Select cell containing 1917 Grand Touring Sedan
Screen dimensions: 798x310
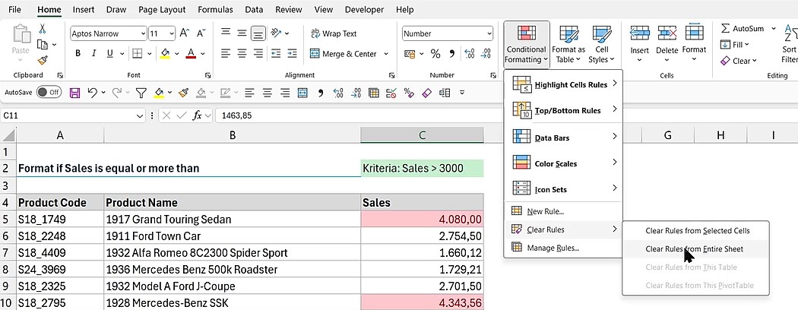[x=232, y=219]
